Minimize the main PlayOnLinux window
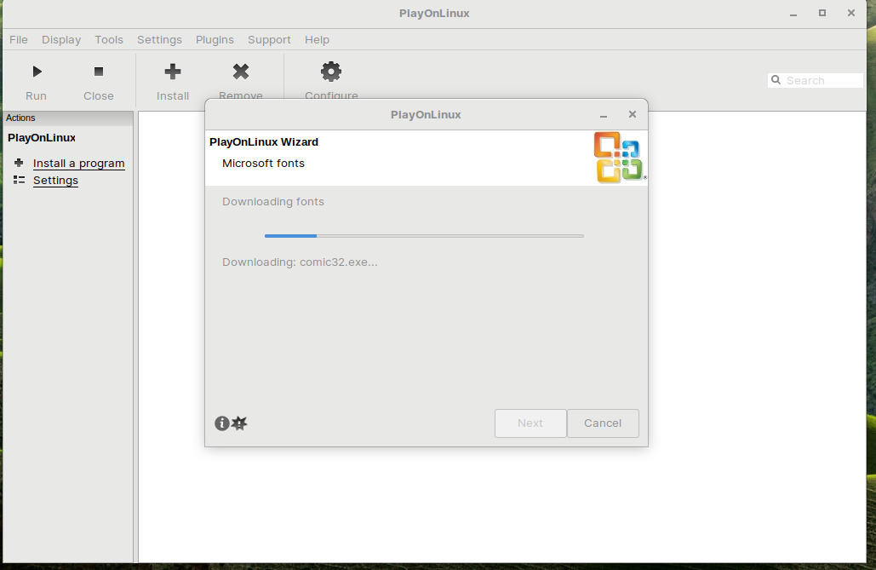 793,14
